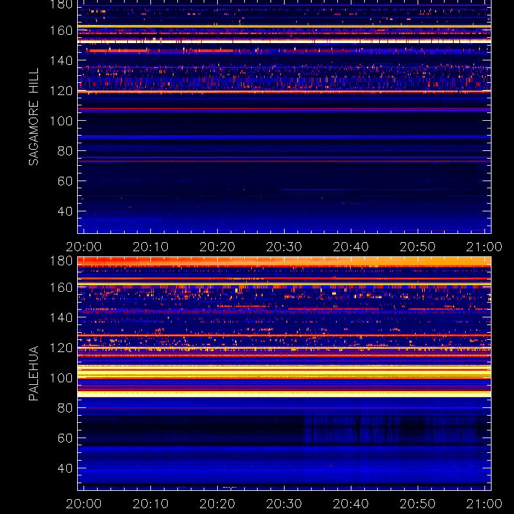Screen dimensions: 514x514
Task: Select the 80 tick label on Palehua plot
Action: [x=65, y=408]
